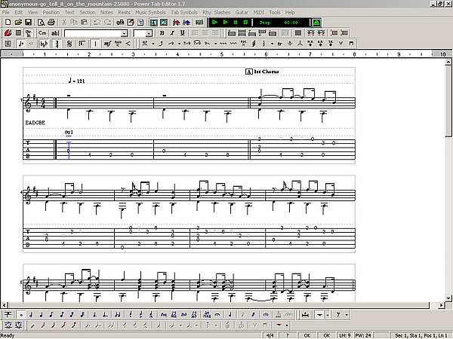Toggle Underline text formatting
This screenshot has height=339, width=453.
pyautogui.click(x=182, y=33)
